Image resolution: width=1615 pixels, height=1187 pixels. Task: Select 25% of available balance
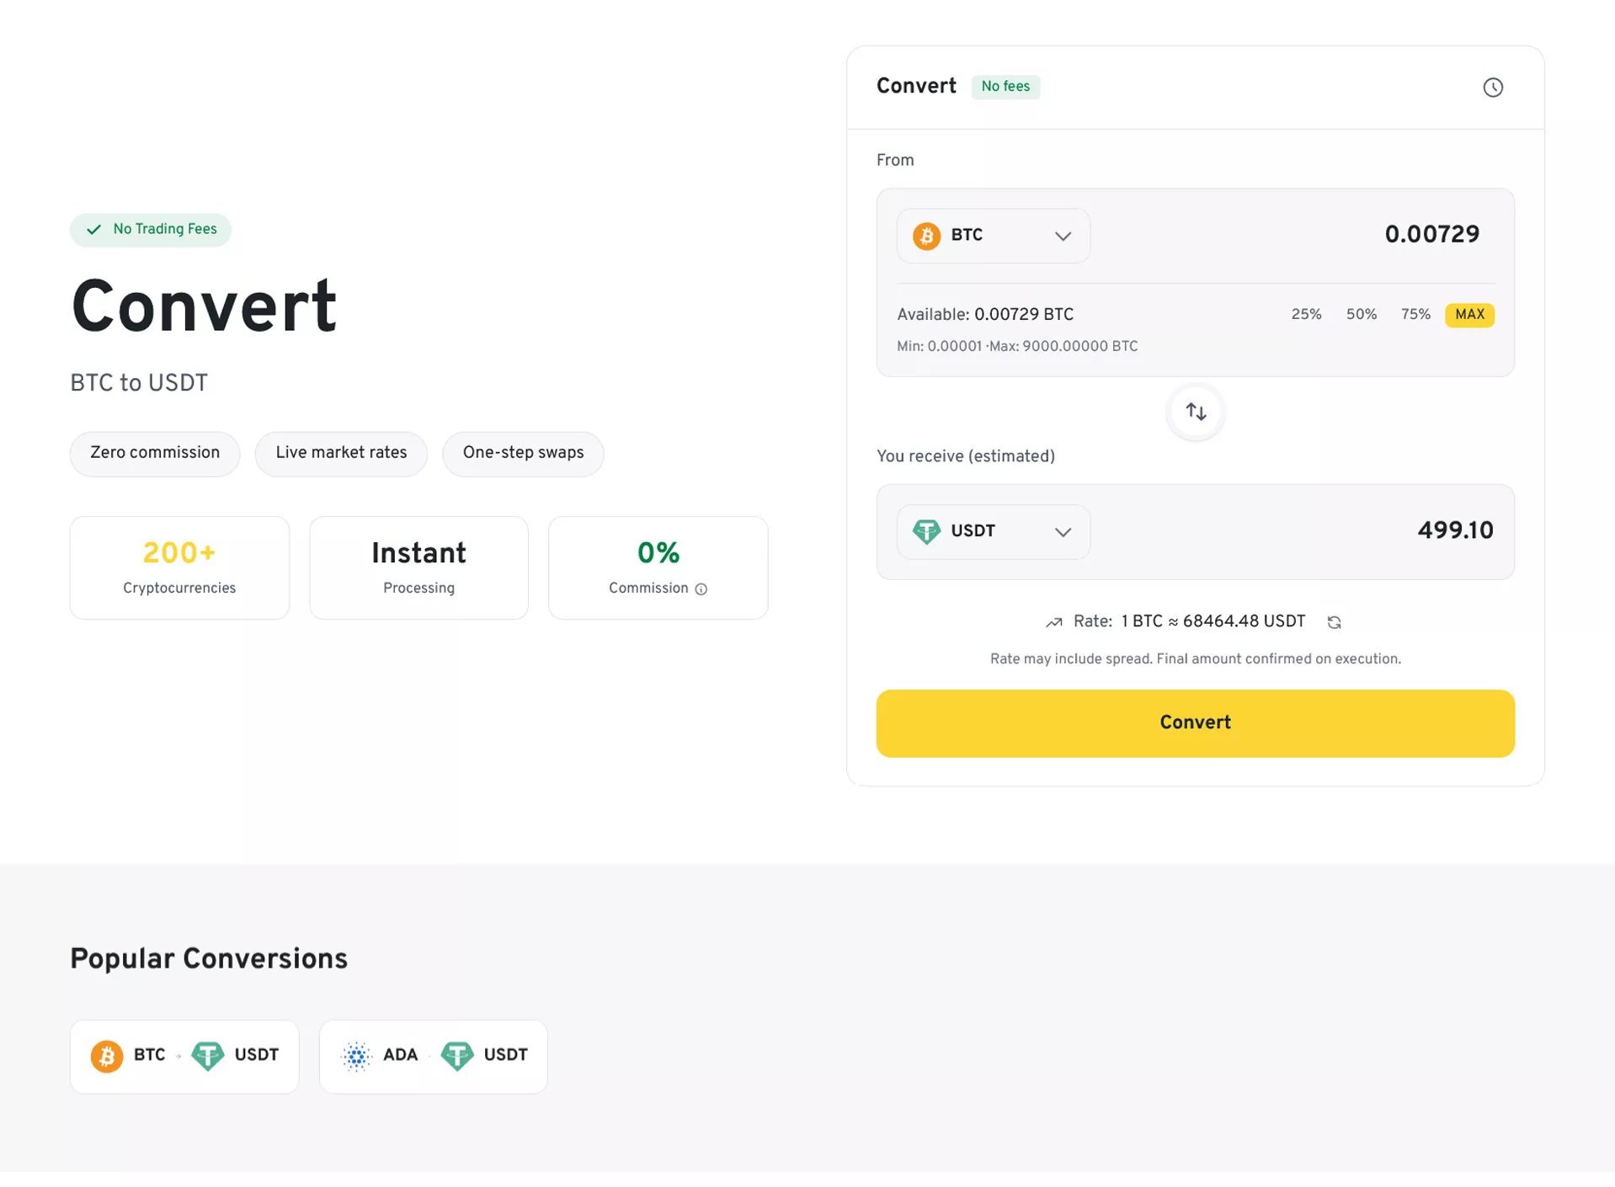[1306, 315]
